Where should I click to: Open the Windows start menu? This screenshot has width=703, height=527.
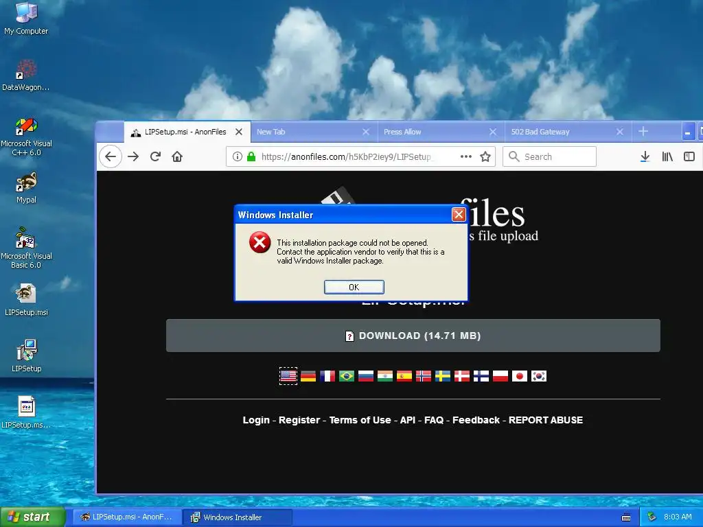[33, 517]
